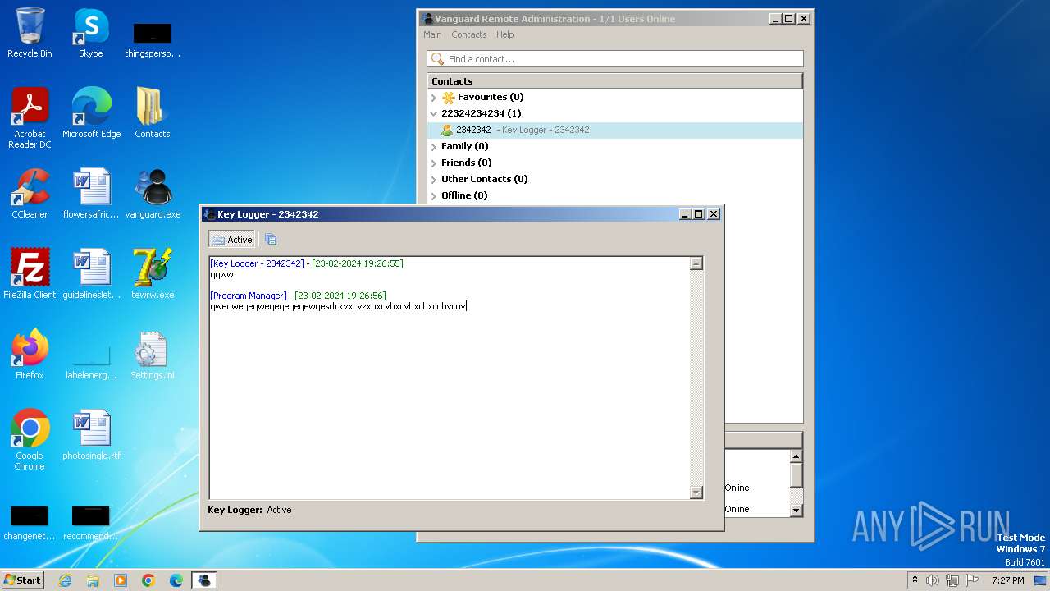Expand the Friends (0) group
The width and height of the screenshot is (1050, 591).
434,163
